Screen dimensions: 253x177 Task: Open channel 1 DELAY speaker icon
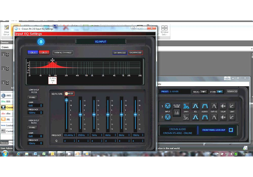[223, 106]
